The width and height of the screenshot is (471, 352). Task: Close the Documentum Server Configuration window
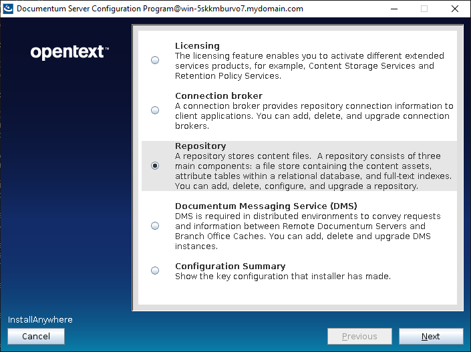click(x=455, y=9)
